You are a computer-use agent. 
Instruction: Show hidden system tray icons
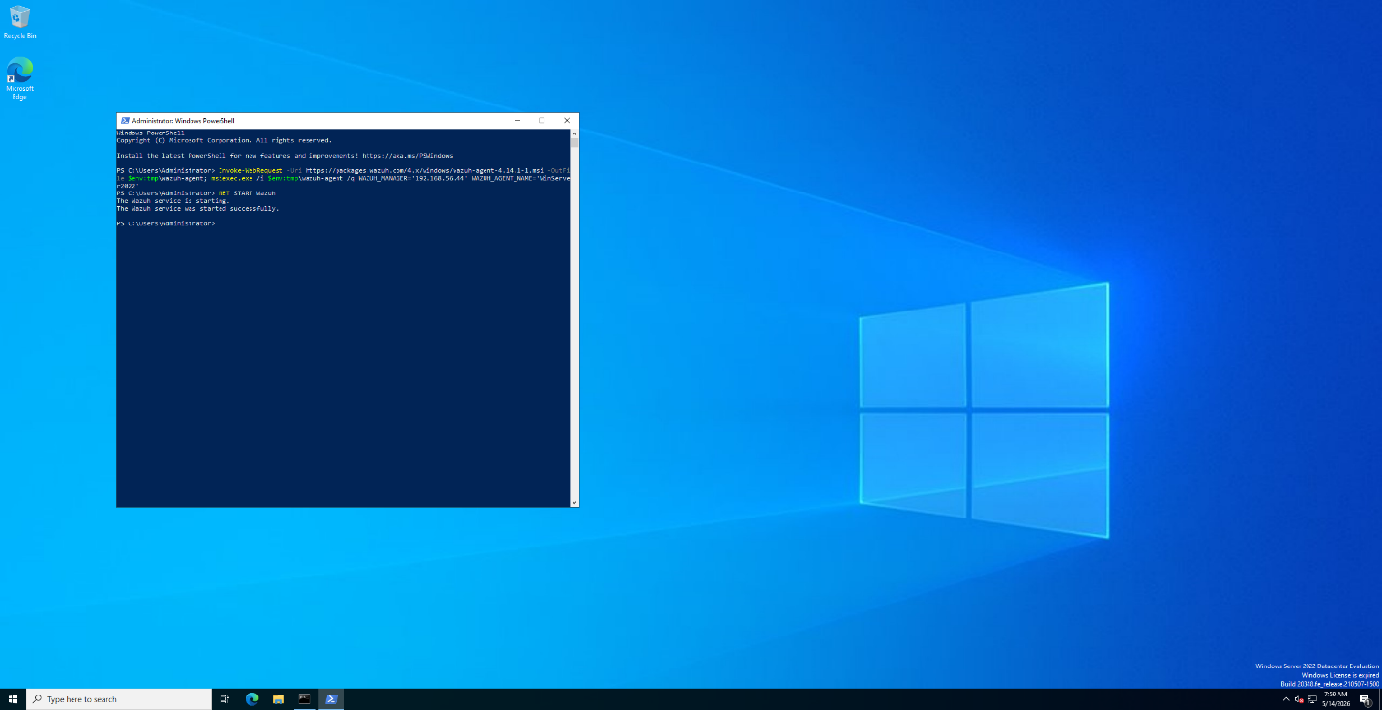(x=1286, y=699)
